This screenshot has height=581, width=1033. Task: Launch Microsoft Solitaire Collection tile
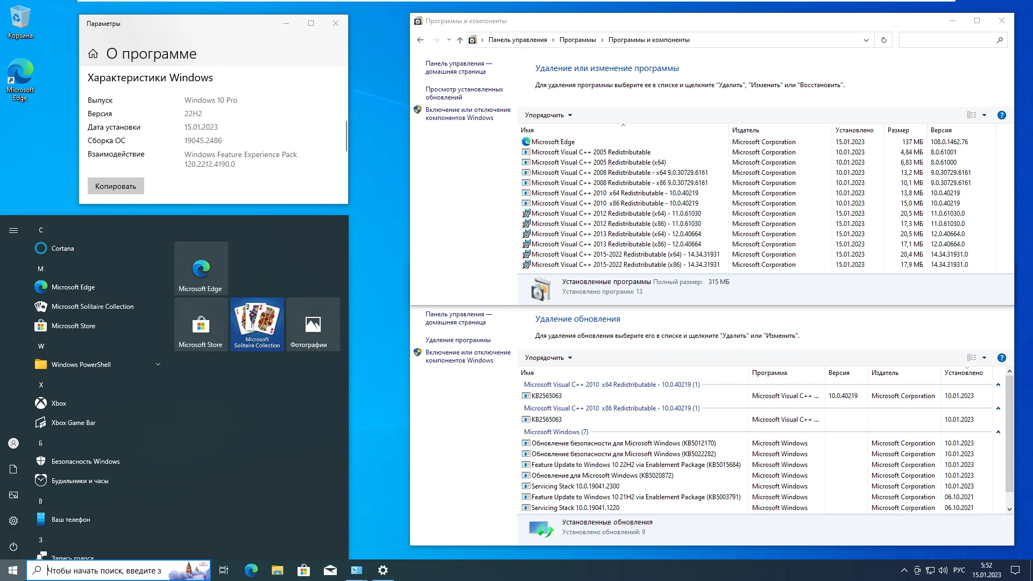257,324
